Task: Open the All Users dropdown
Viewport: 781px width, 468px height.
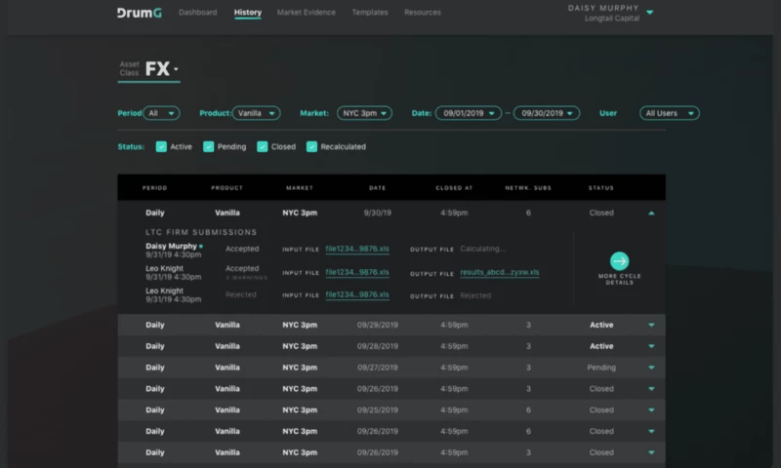Action: 669,113
